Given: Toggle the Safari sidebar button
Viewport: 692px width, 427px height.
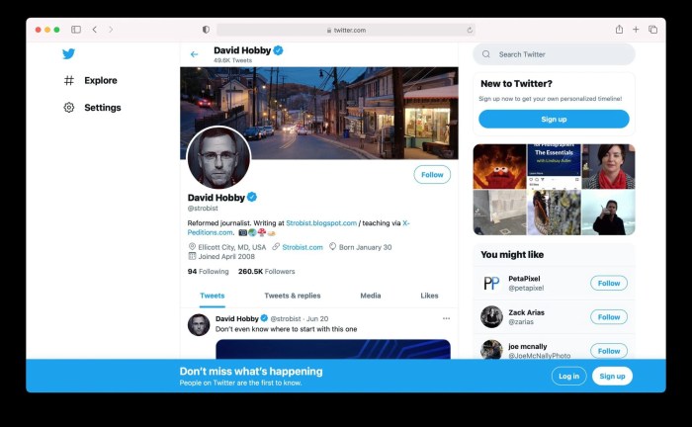Looking at the screenshot, I should 76,30.
